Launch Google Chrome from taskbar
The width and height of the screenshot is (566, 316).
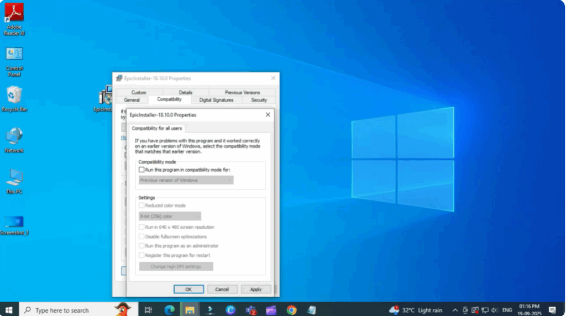[291, 310]
